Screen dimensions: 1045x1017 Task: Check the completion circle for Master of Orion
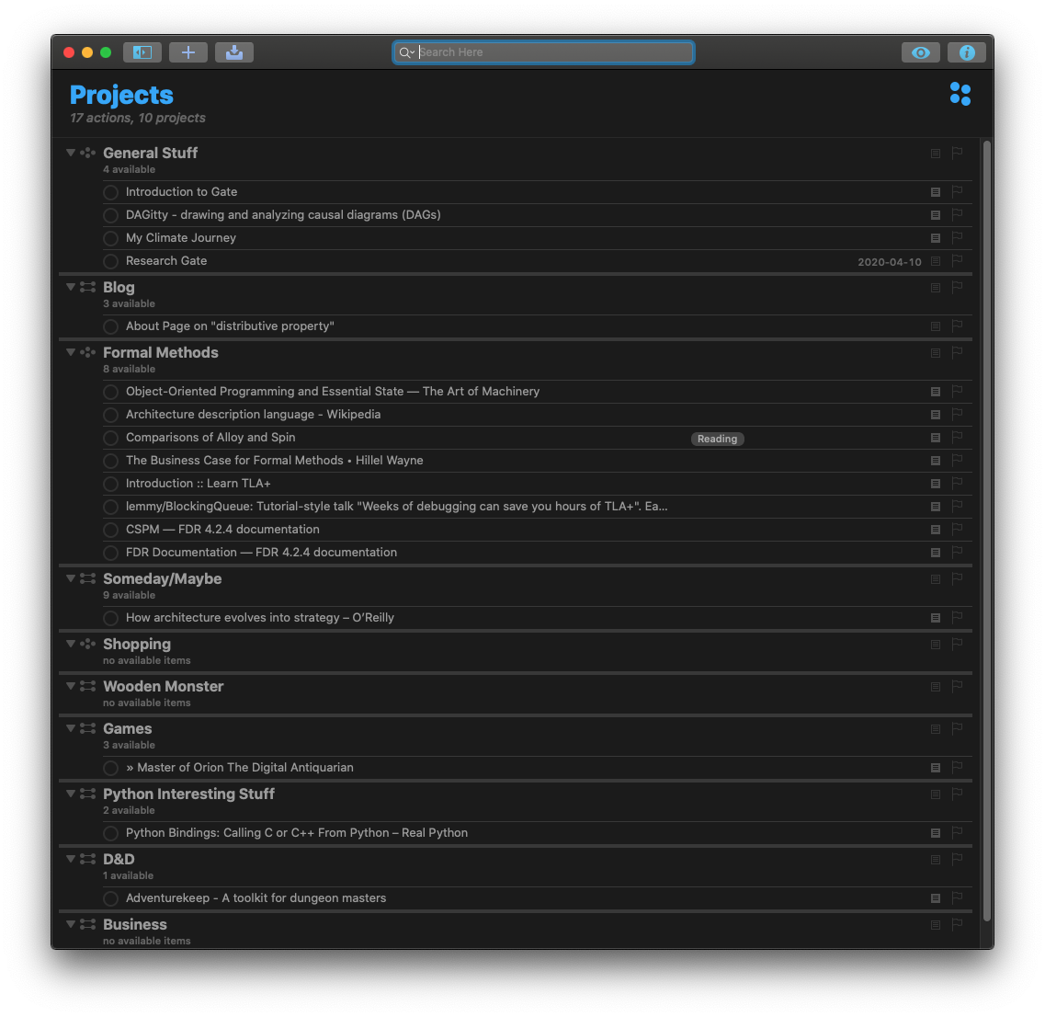110,768
